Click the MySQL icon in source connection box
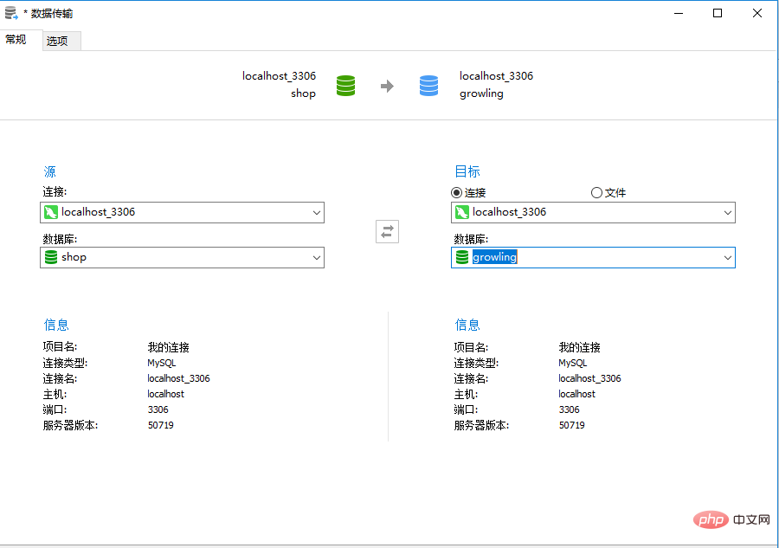 click(x=51, y=212)
